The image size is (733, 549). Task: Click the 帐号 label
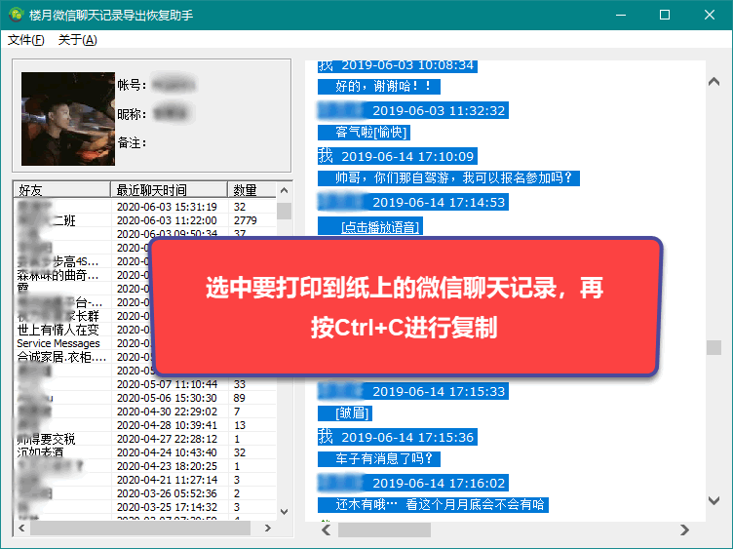[x=132, y=85]
